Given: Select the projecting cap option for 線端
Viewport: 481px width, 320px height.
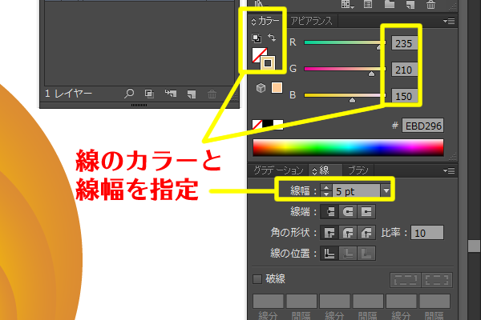Looking at the screenshot, I should (x=367, y=212).
